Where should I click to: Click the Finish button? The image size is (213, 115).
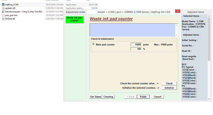[143, 97]
